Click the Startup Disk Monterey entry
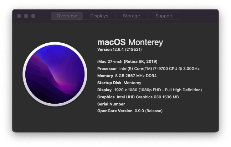This screenshot has height=147, width=231. [x=119, y=83]
